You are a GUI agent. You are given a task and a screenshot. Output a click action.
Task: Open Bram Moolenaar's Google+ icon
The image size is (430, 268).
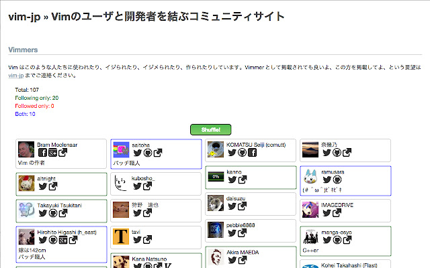click(x=52, y=153)
